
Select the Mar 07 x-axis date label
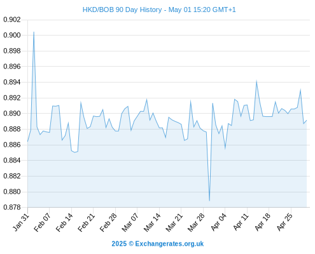pyautogui.click(x=130, y=222)
